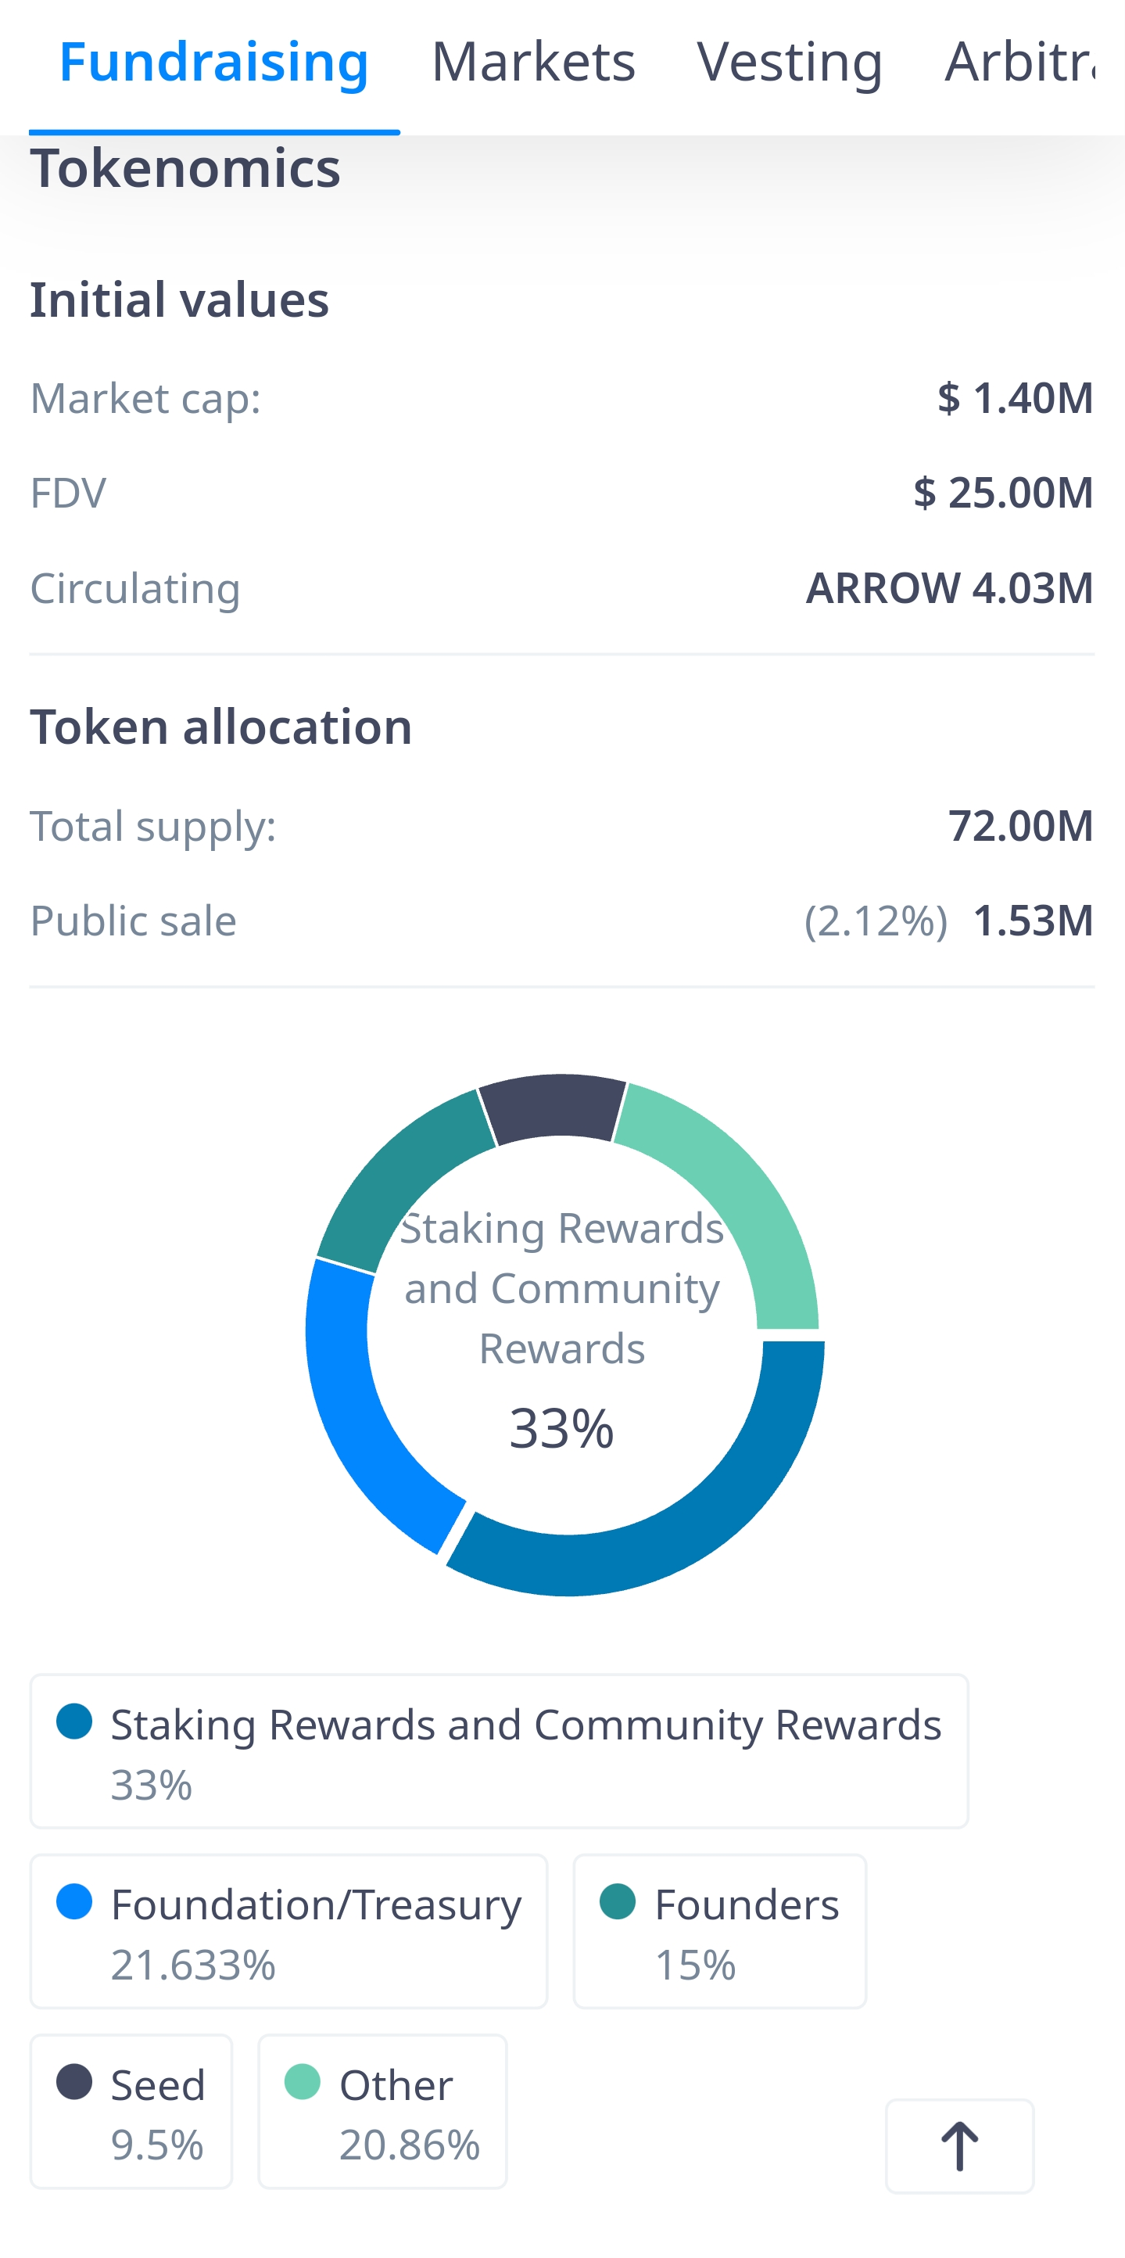Click the Staking Rewards legend color dot
Image resolution: width=1125 pixels, height=2258 pixels.
pyautogui.click(x=74, y=1721)
